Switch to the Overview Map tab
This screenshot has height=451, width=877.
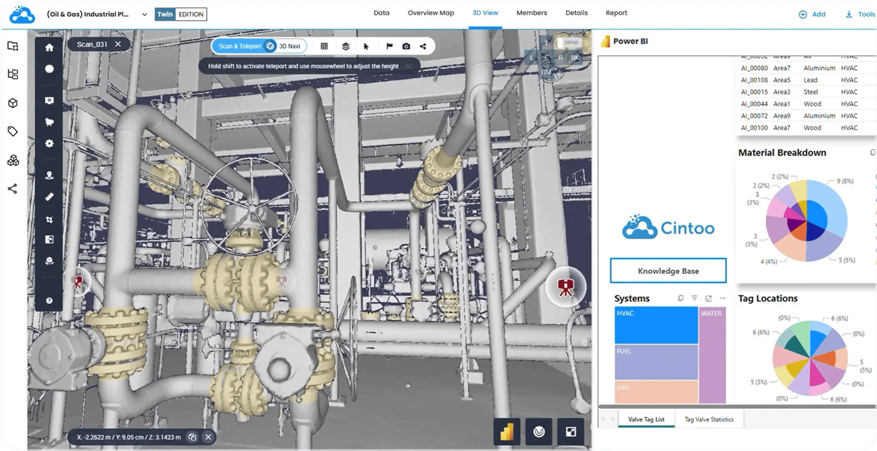coord(431,13)
